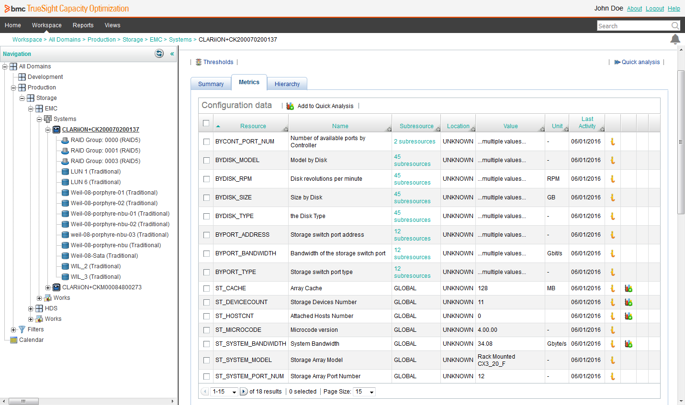Viewport: 685px width, 405px height.
Task: Collapse the All Domains tree node
Action: tap(5, 66)
